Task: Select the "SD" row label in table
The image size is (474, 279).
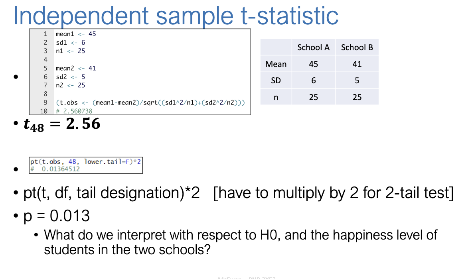Action: (x=276, y=81)
